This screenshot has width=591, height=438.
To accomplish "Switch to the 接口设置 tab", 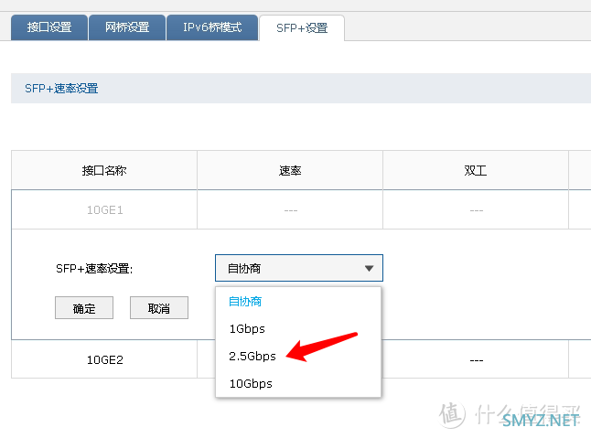I will click(x=49, y=27).
